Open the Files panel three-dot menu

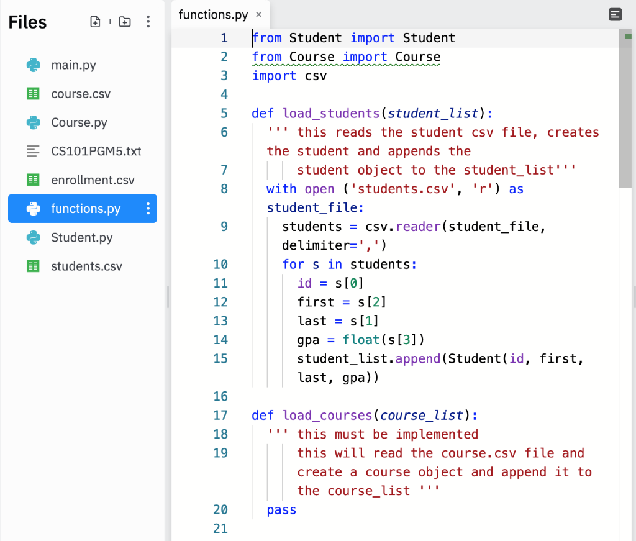point(148,21)
